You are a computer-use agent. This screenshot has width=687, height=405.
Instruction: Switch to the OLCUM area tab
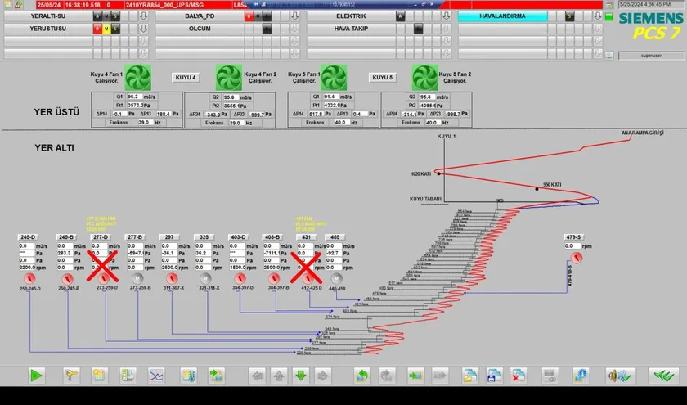[x=199, y=29]
